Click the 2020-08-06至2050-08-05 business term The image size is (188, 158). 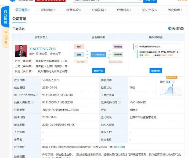click(x=58, y=125)
